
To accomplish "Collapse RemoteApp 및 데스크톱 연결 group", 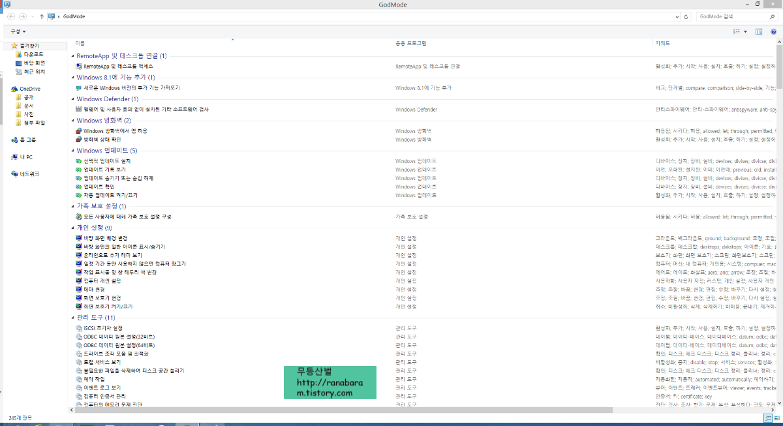I will coord(72,56).
